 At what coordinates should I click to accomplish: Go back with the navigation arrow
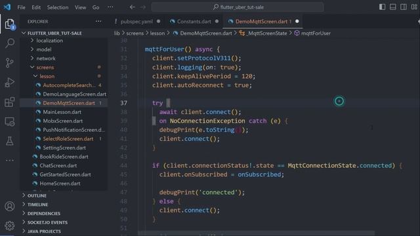[x=133, y=7]
